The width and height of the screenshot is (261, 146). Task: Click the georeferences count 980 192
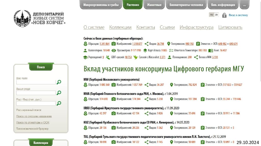[189, 44]
